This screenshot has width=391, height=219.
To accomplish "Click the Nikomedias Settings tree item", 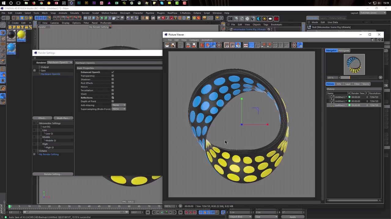I will (50, 123).
